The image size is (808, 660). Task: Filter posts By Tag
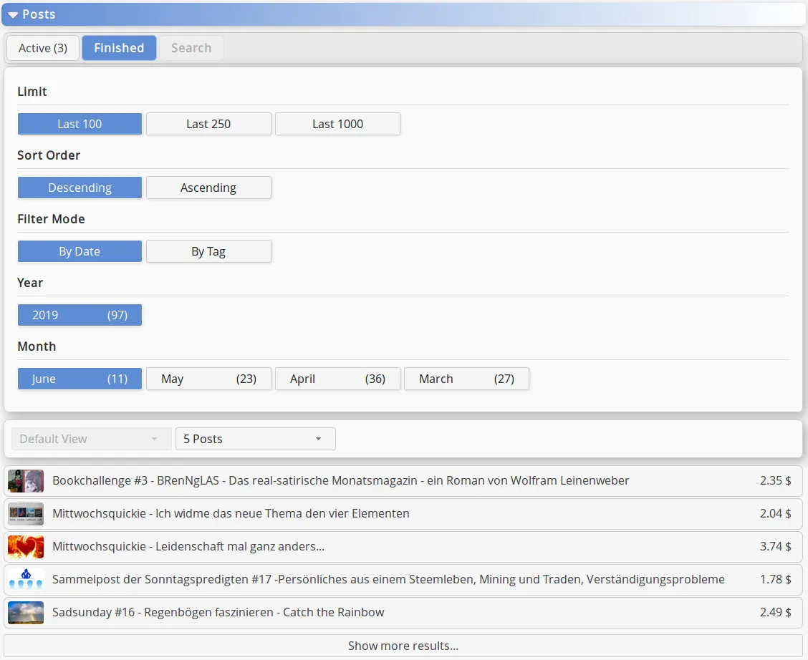pyautogui.click(x=208, y=252)
